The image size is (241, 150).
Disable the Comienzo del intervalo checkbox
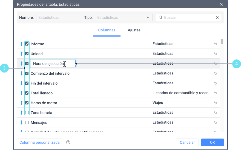click(27, 73)
